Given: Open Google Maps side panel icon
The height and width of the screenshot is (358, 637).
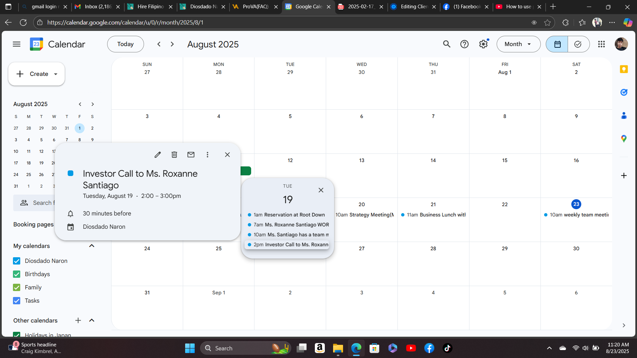Looking at the screenshot, I should (x=624, y=139).
